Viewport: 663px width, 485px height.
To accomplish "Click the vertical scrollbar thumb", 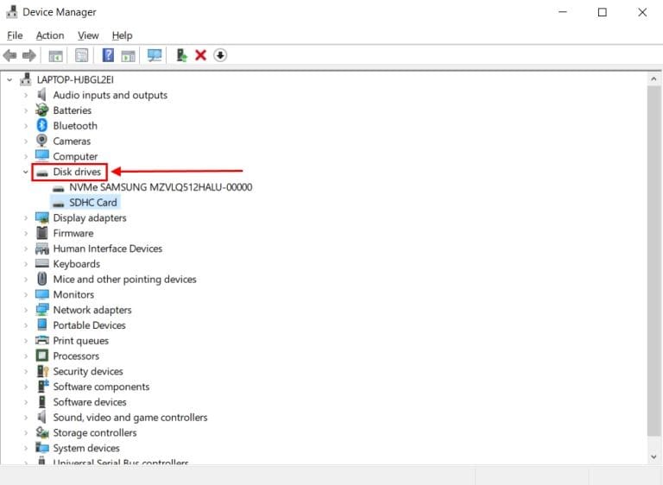I will coord(654,261).
